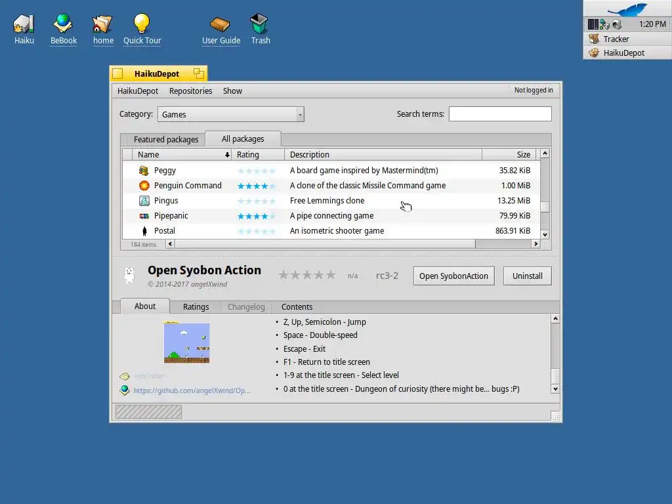Click the package list scroll left arrow
The height and width of the screenshot is (504, 672).
click(x=170, y=244)
